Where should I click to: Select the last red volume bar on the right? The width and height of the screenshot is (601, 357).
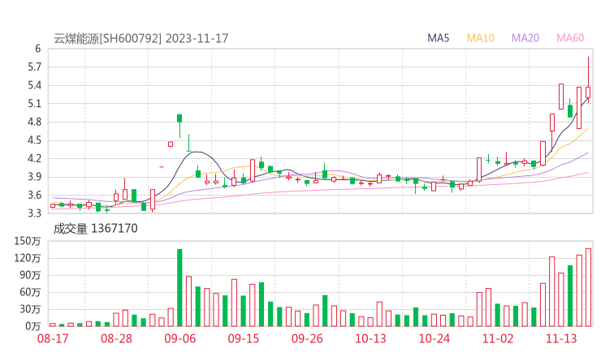click(x=588, y=287)
